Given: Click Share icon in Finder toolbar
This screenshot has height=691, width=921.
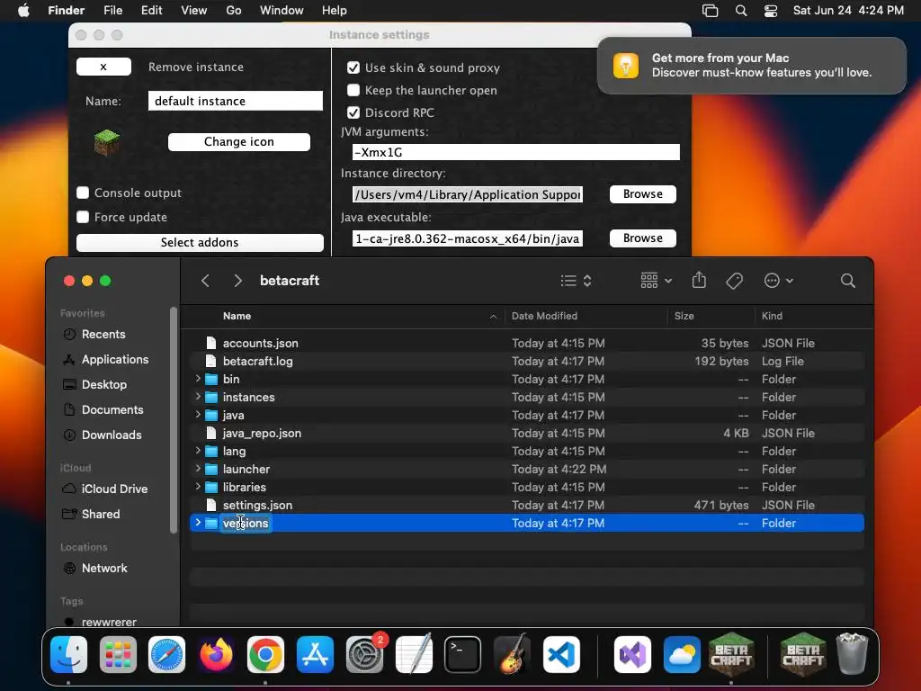Looking at the screenshot, I should (699, 281).
